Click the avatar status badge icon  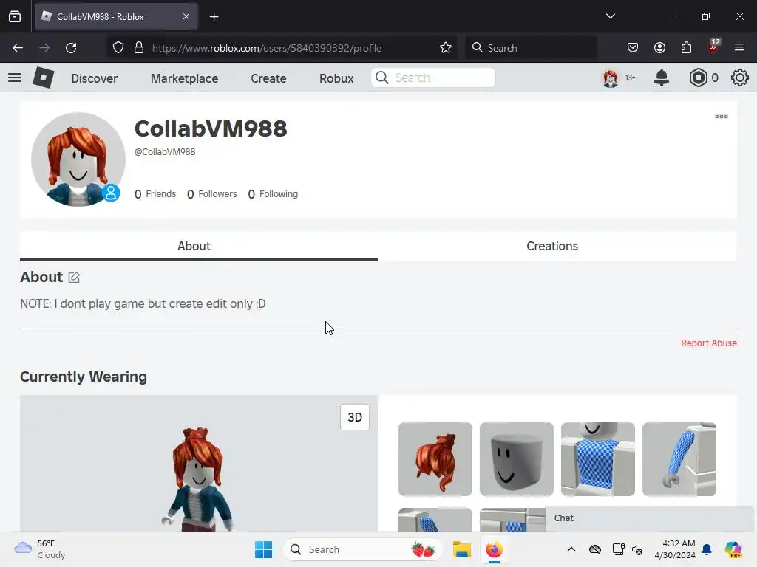pos(111,193)
